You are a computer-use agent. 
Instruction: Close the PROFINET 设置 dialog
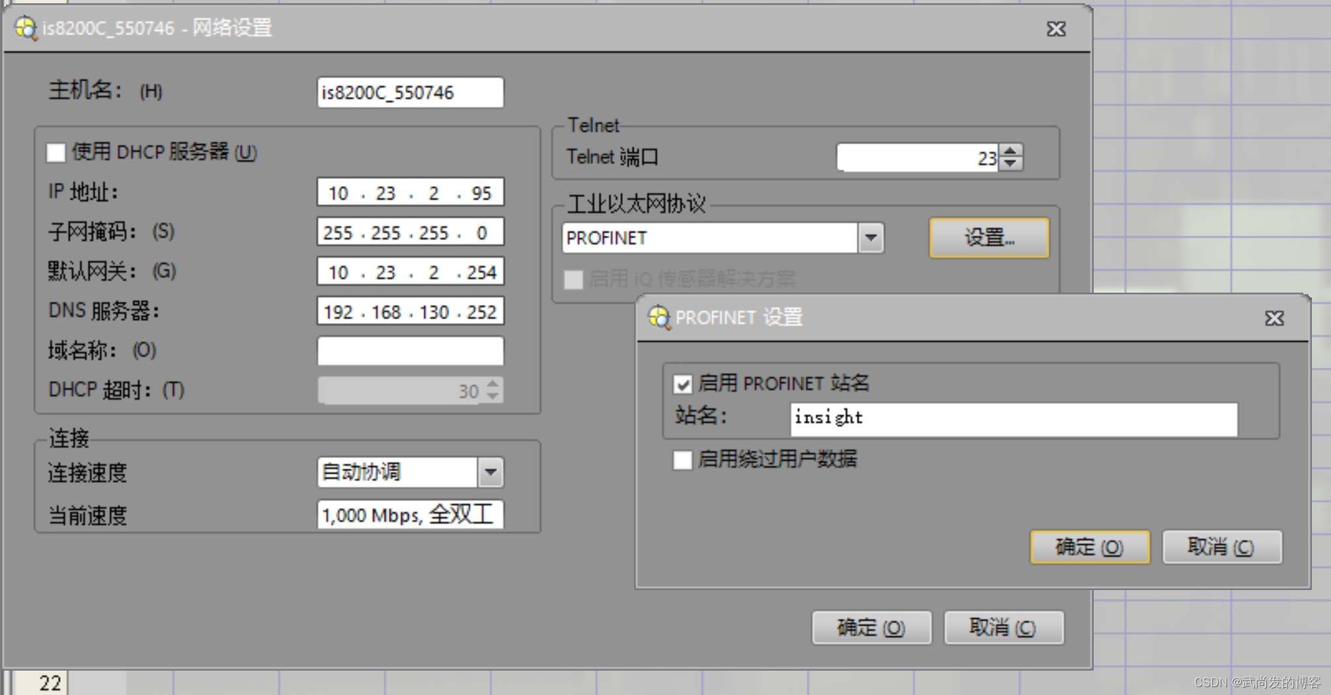tap(1274, 318)
